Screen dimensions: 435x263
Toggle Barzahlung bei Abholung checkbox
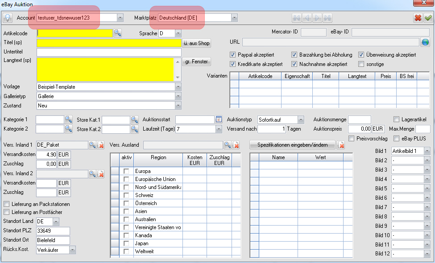pyautogui.click(x=294, y=54)
